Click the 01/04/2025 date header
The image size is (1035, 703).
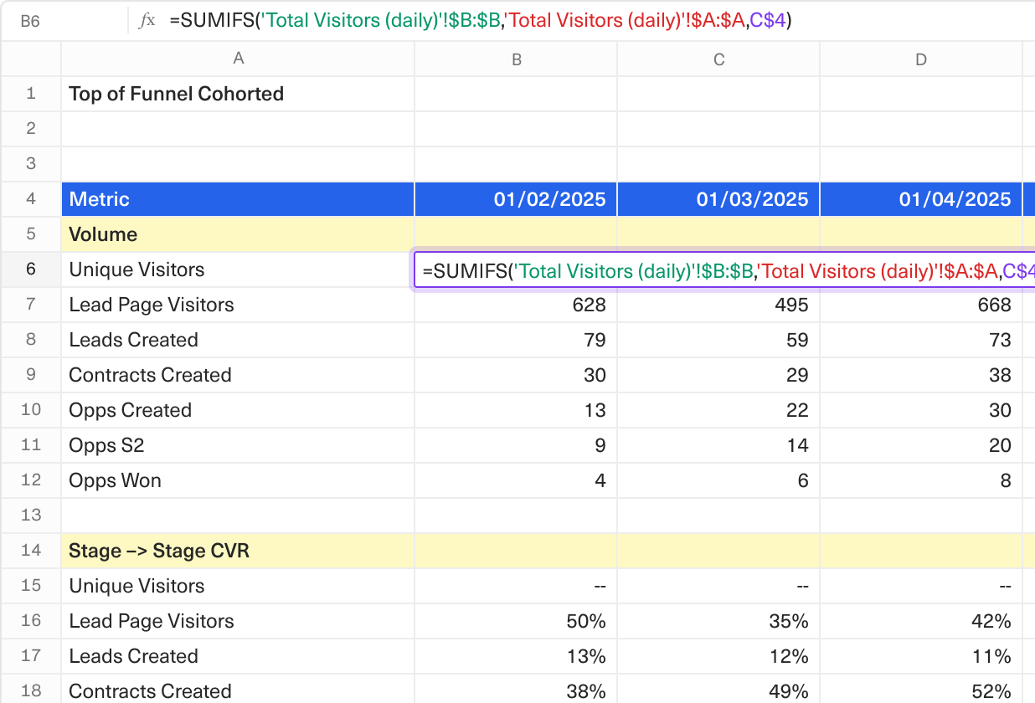coord(921,199)
